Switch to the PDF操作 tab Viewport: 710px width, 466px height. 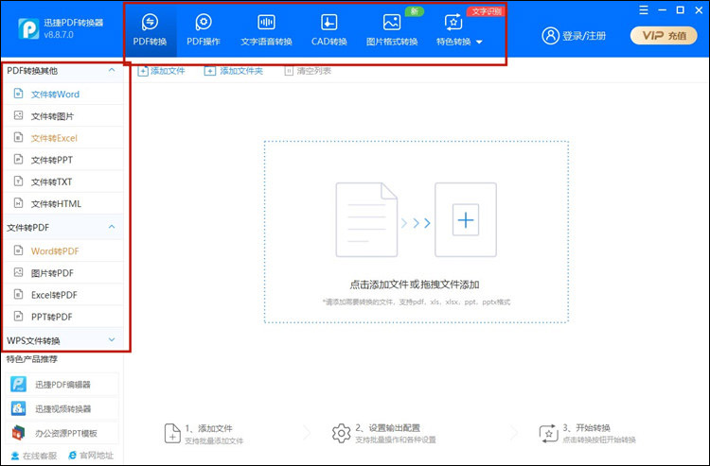[x=204, y=30]
